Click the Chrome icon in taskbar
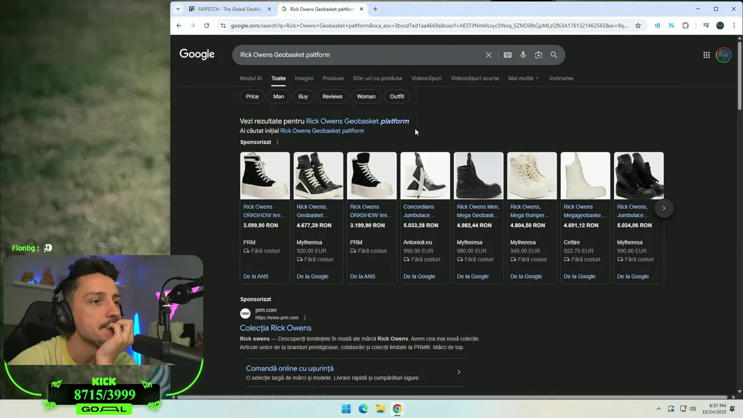This screenshot has height=418, width=743. (x=397, y=409)
